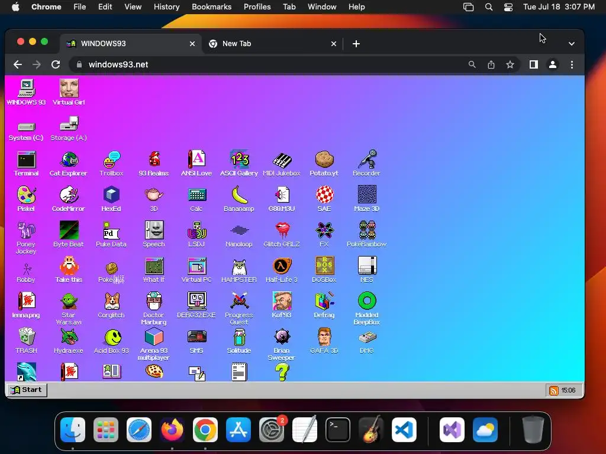Expand the tab search chevron
The image size is (606, 454).
point(571,44)
